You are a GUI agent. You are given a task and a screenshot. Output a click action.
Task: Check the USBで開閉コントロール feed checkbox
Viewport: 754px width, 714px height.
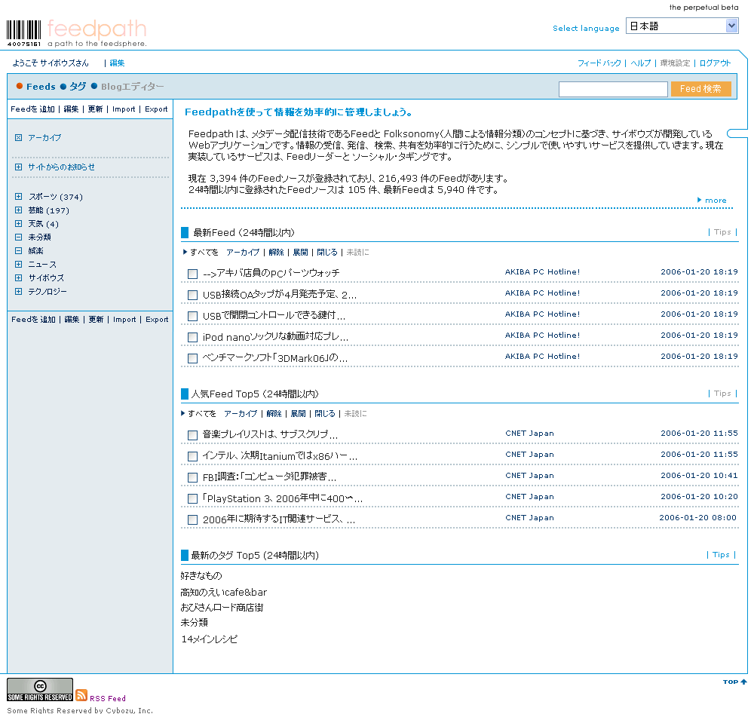pos(192,317)
